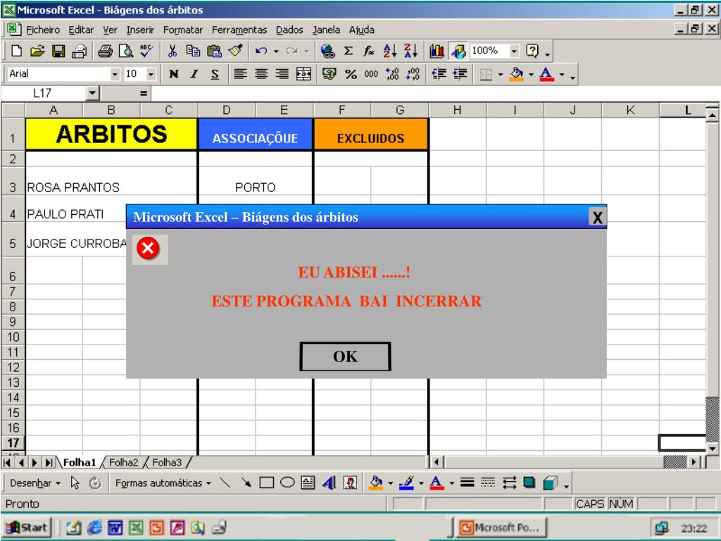721x541 pixels.
Task: Open the Ficheiro menu
Action: 43,30
